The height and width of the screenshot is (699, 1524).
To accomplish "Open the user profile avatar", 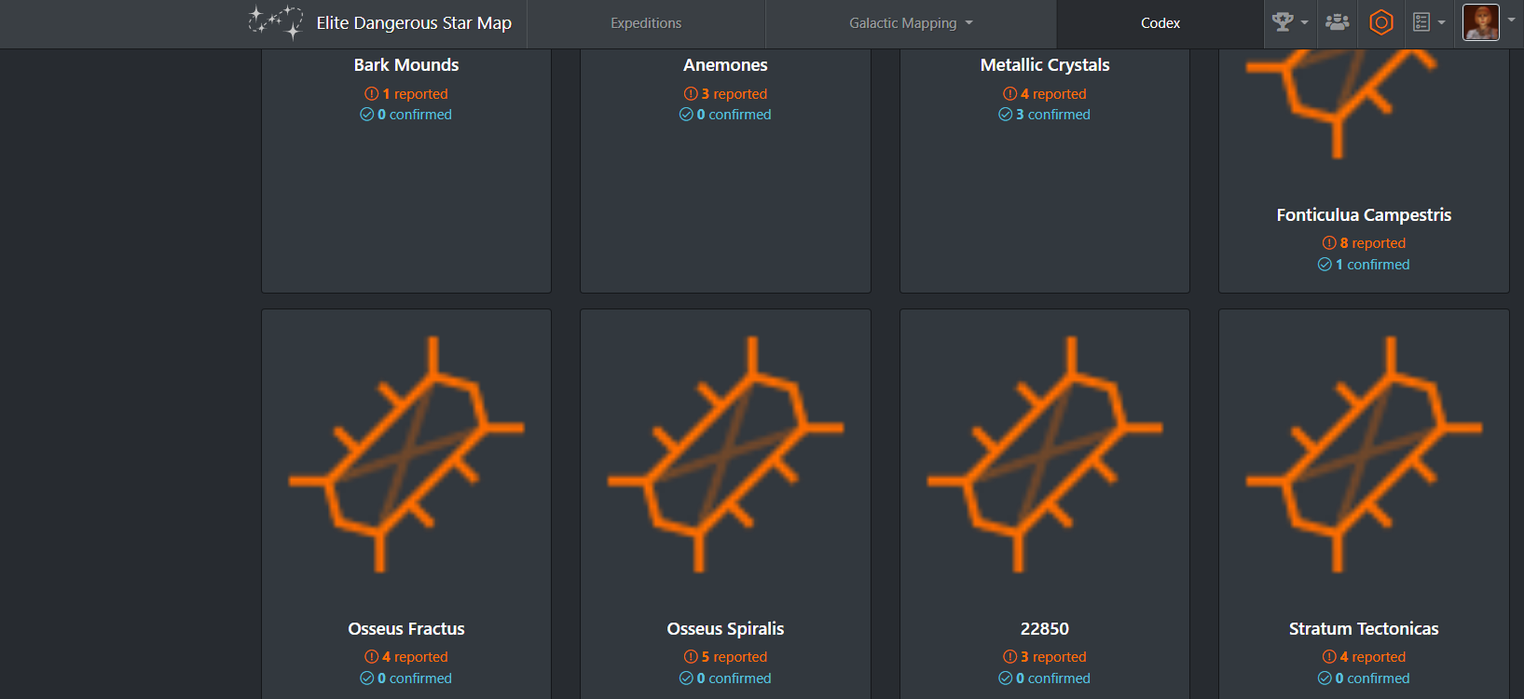I will pyautogui.click(x=1481, y=22).
